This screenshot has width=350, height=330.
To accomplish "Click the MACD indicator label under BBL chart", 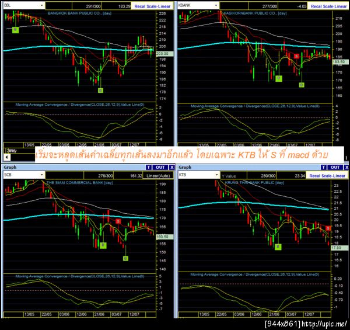I will (80, 105).
